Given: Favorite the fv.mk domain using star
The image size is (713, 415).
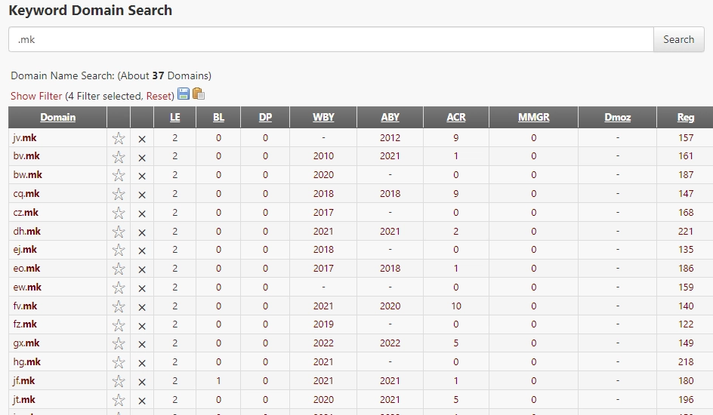Looking at the screenshot, I should [x=119, y=306].
